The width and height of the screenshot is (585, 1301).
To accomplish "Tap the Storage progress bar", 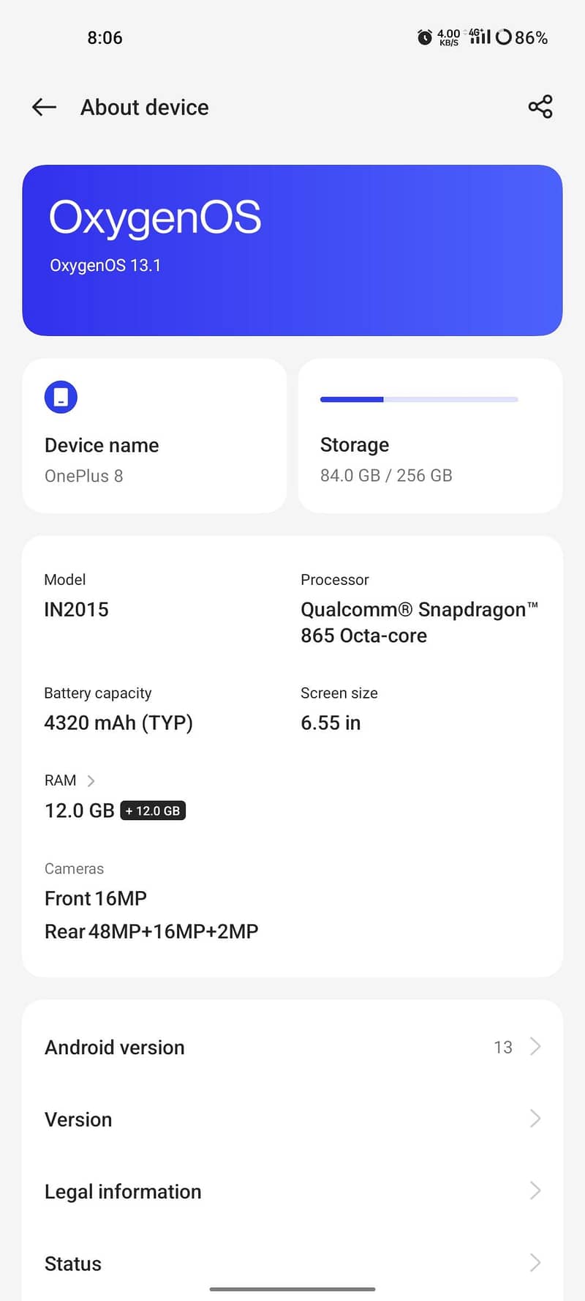I will click(419, 399).
